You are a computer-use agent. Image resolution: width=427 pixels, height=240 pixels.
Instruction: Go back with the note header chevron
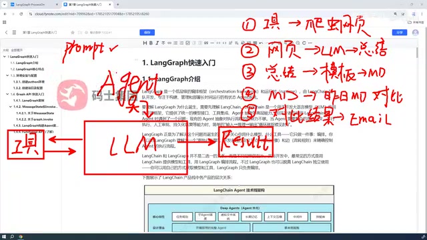click(6, 33)
